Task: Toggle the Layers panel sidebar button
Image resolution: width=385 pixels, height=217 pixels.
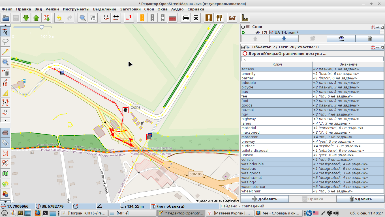Action: (5, 133)
